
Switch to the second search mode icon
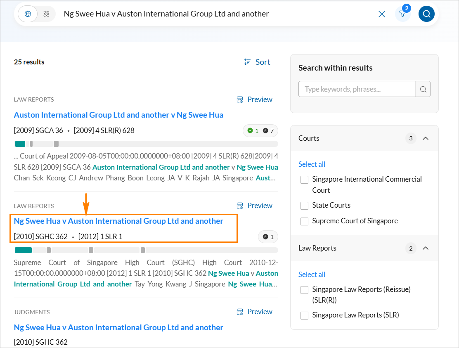46,14
